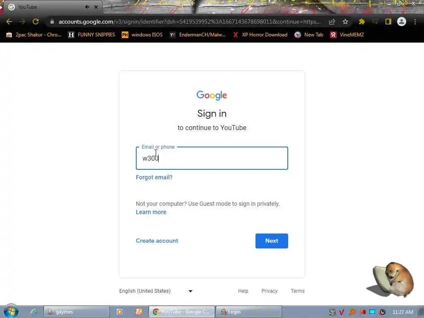
Task: Open the Terms footer link
Action: (298, 291)
